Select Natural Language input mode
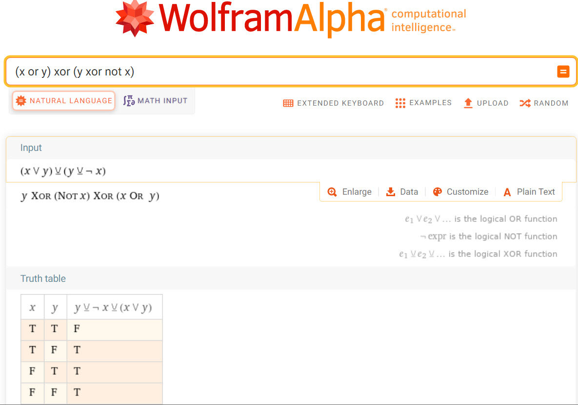Viewport: 578px width, 405px height. [x=64, y=101]
